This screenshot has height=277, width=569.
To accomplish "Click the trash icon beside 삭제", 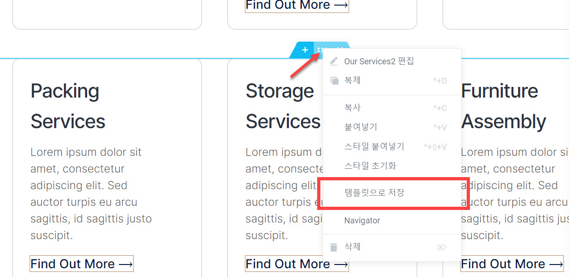I will [x=334, y=246].
